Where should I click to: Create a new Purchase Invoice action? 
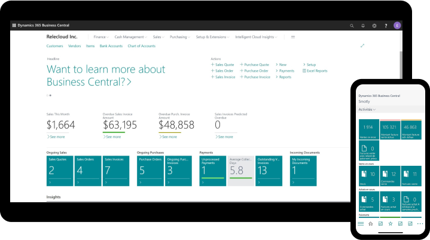(255, 77)
